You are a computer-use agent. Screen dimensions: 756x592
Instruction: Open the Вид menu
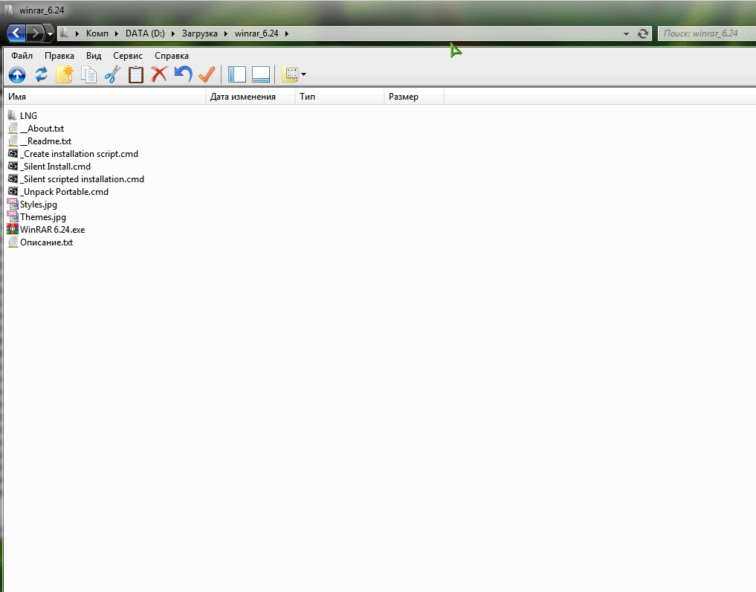(x=94, y=56)
